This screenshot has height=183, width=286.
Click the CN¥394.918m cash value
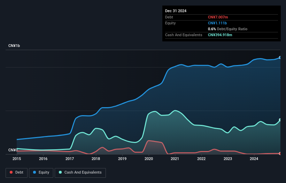pos(220,35)
